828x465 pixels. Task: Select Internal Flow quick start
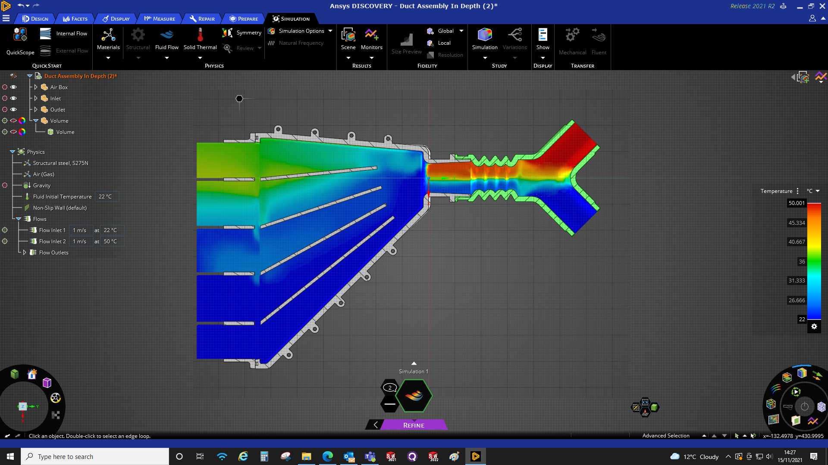[63, 34]
